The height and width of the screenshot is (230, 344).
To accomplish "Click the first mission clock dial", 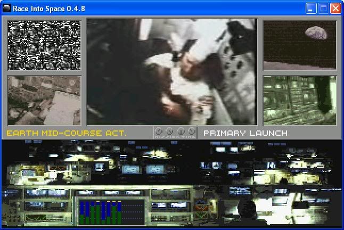I will 159,131.
